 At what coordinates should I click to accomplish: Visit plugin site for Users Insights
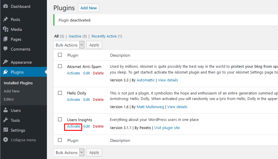tap(167, 128)
